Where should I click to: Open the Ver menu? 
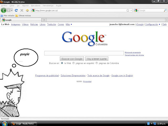[18, 6]
